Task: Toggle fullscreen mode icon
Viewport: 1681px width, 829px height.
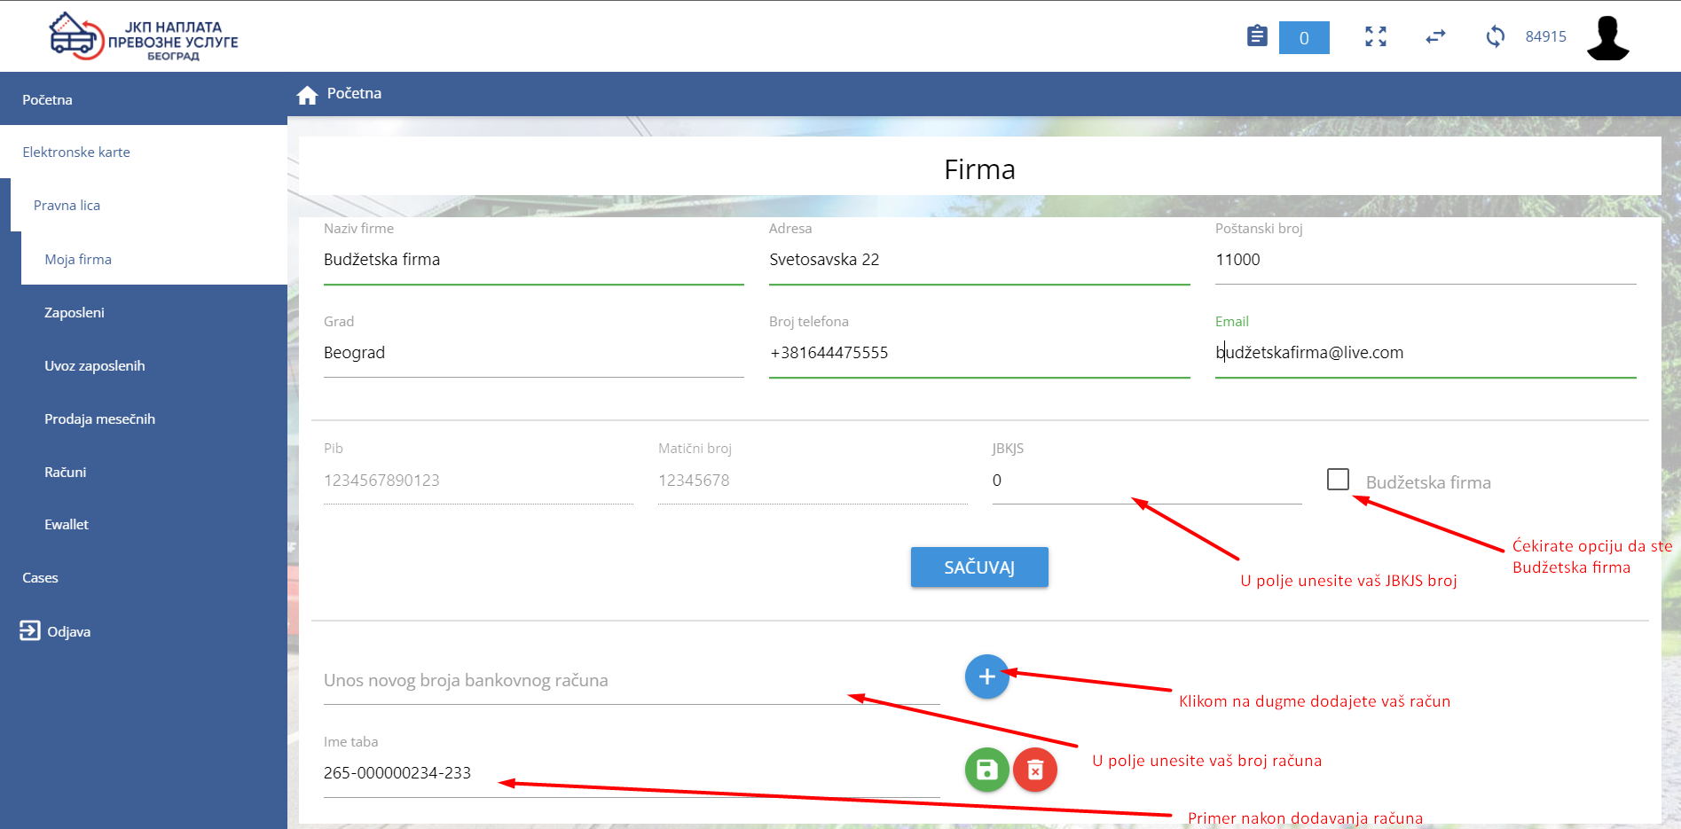Action: click(1375, 36)
